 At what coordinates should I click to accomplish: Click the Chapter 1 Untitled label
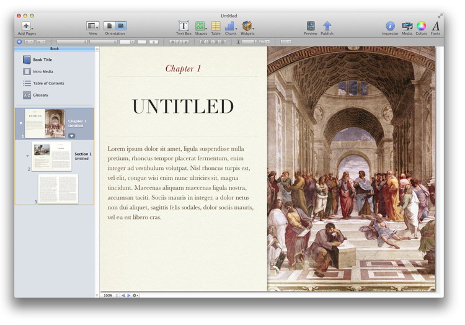77,123
